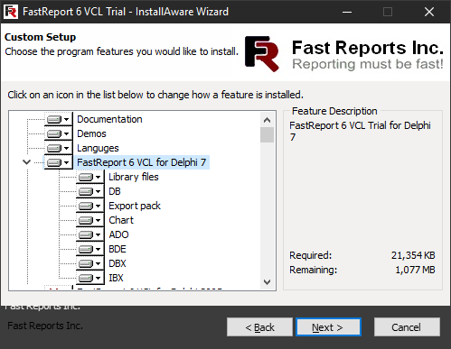Click the FastReport title bar icon
Screen dimensions: 451x349
(x=11, y=12)
